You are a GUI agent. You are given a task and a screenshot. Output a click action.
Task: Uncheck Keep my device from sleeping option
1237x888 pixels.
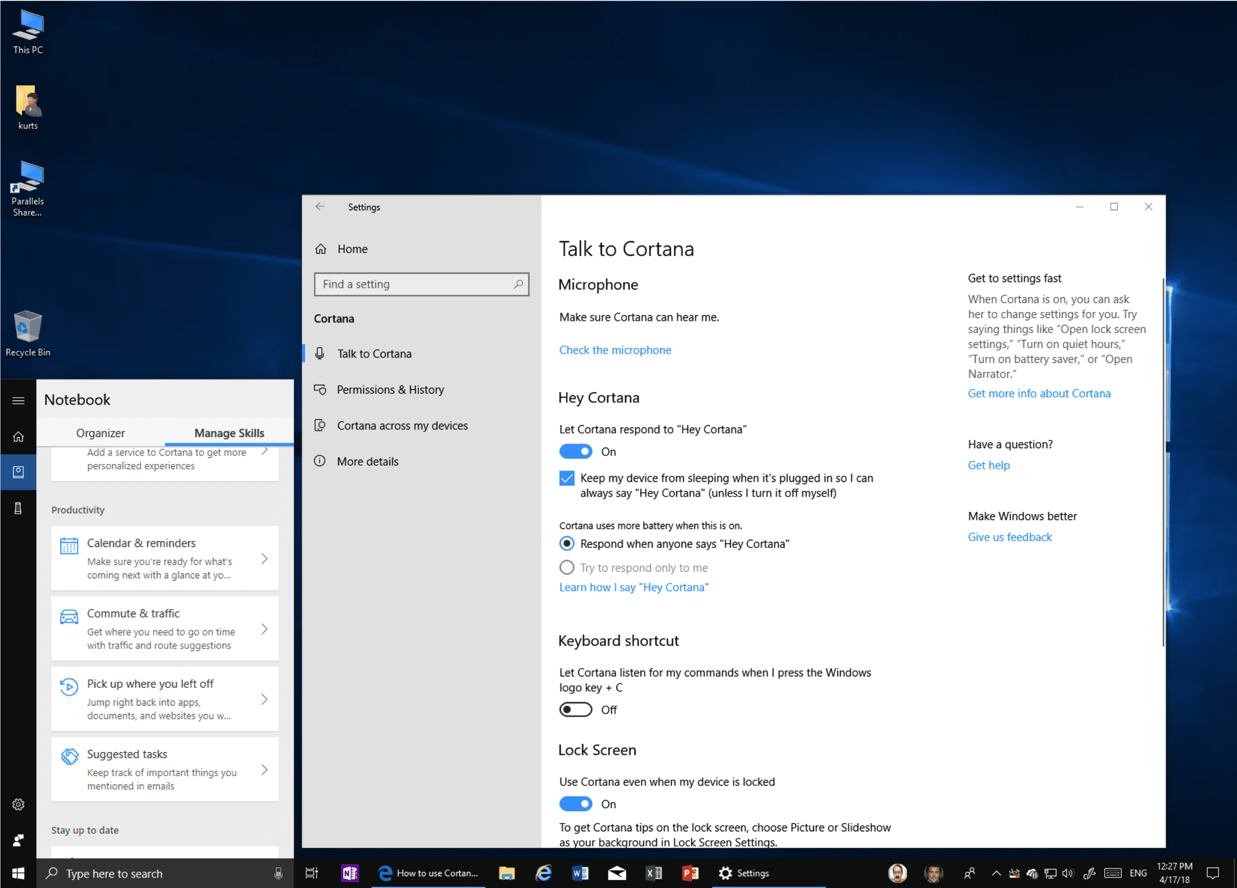click(566, 478)
